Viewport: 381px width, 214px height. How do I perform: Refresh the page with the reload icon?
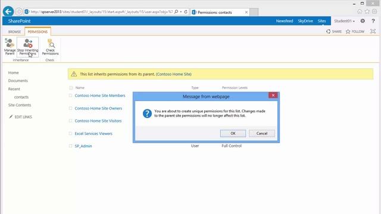point(186,12)
